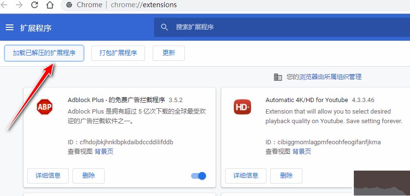Image resolution: width=410 pixels, height=196 pixels.
Task: Reload the extensions page
Action: [x=35, y=5]
